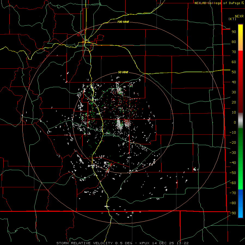
Task: Click the -70 value on velocity scale
Action: click(233, 193)
